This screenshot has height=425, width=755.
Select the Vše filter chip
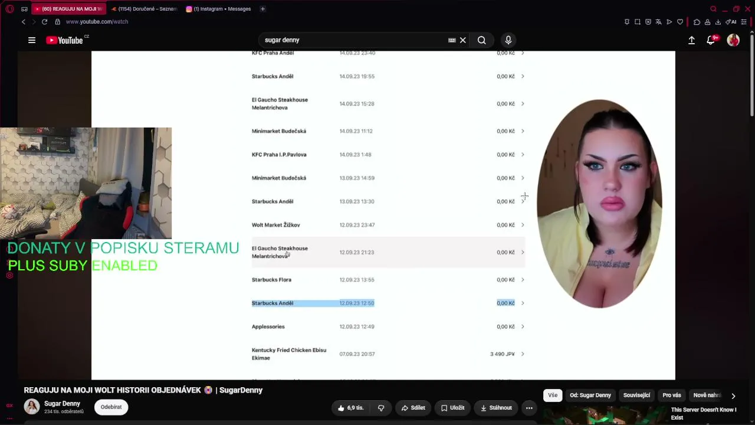pyautogui.click(x=553, y=395)
